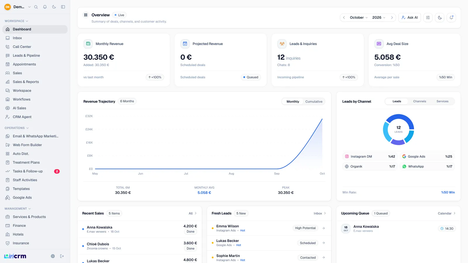
Task: Open Treatment Plans page
Action: [x=35, y=162]
